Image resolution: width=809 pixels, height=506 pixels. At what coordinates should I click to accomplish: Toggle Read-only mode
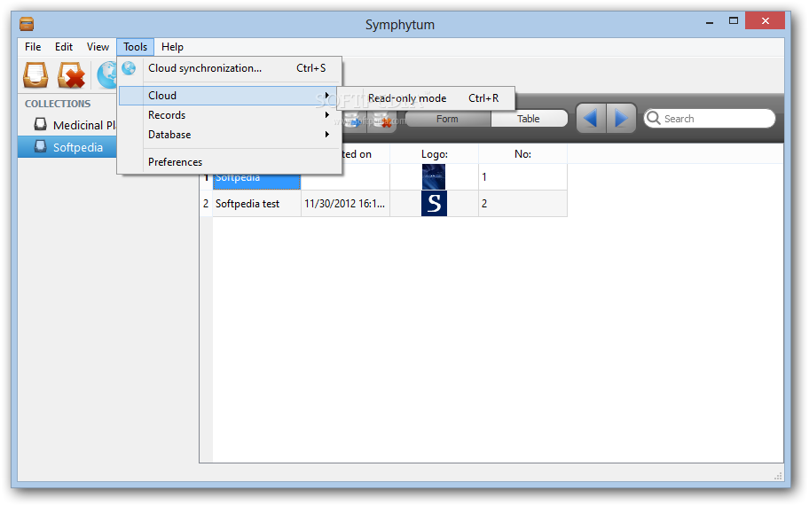coord(426,97)
